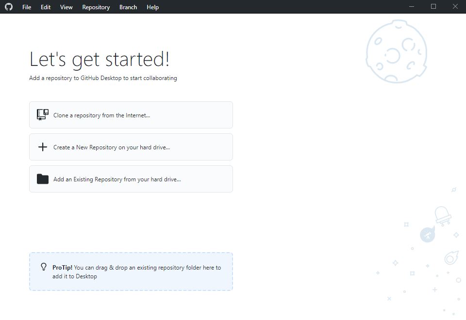Click the plus icon for new repository
Screen dimensions: 466x320
(x=43, y=147)
